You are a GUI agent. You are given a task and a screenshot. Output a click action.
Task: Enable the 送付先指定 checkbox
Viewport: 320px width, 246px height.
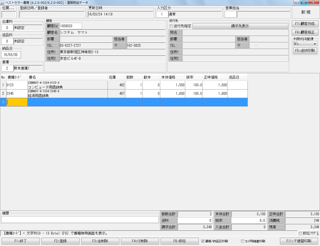click(171, 26)
